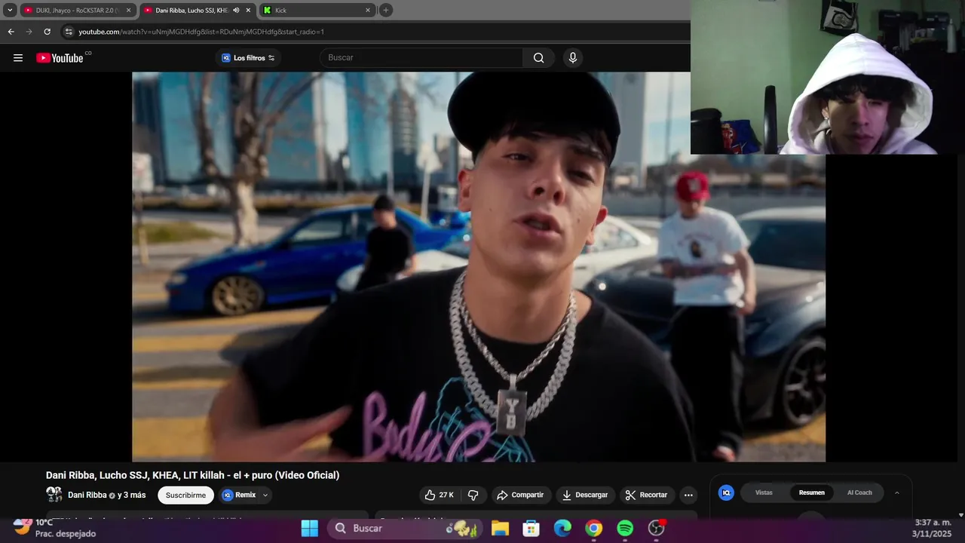Click the magnifier search button
The image size is (965, 543).
point(538,57)
